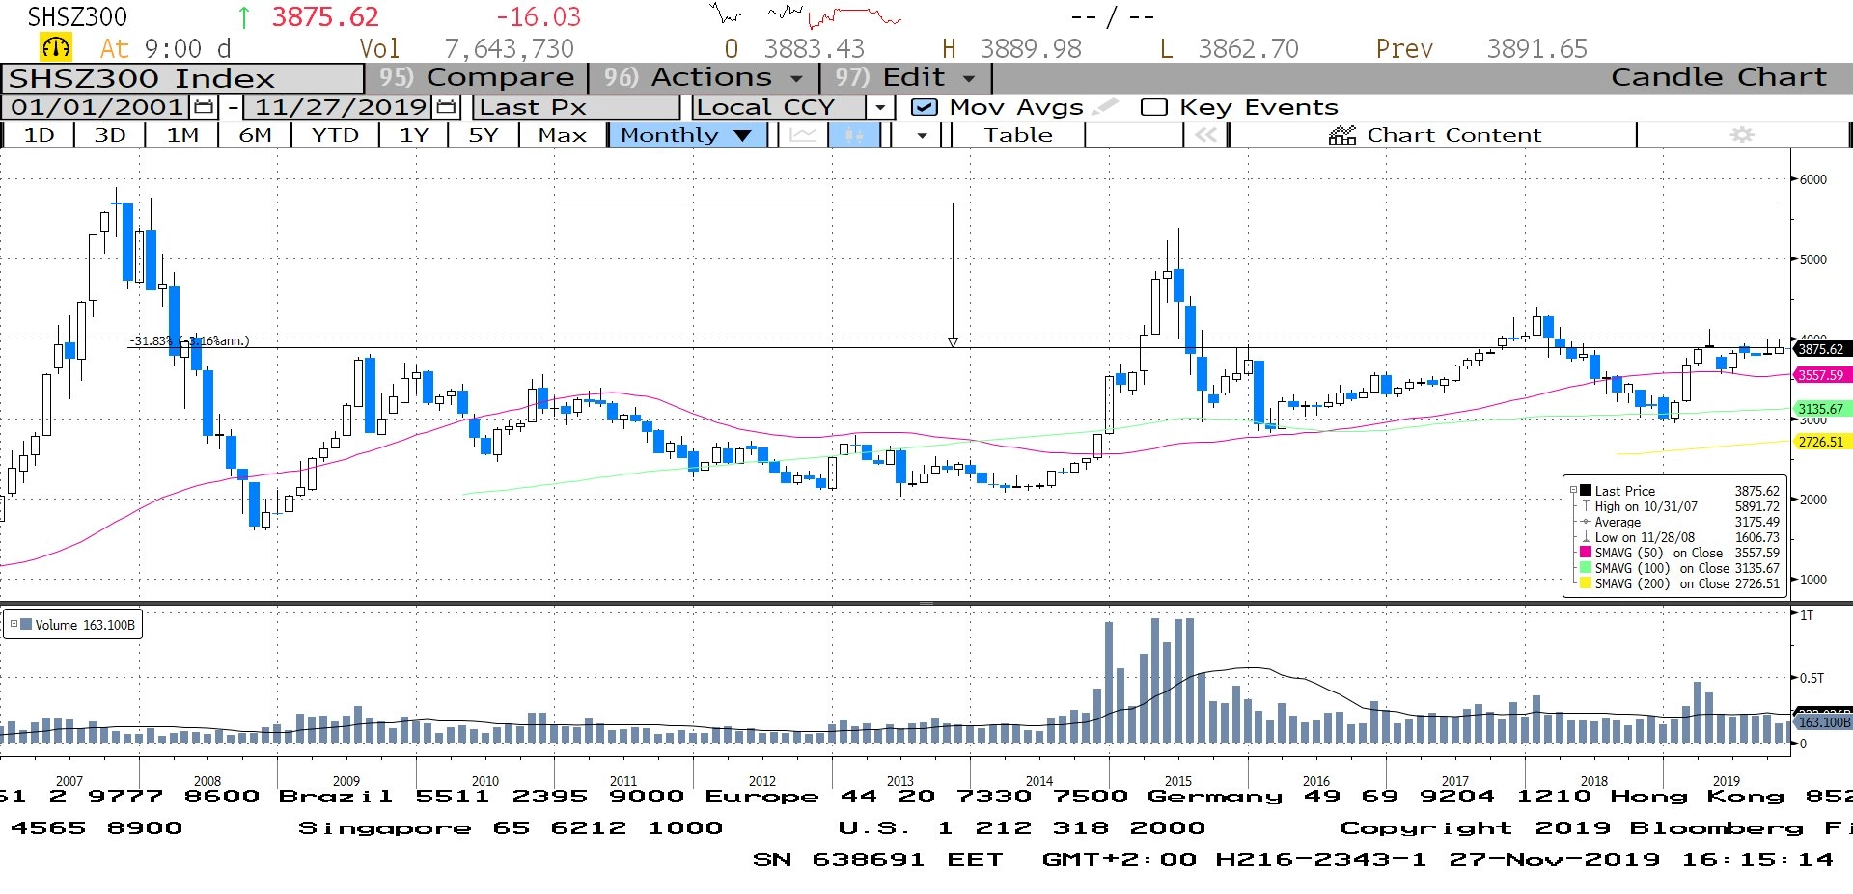Enable the Key Events checkbox
The width and height of the screenshot is (1853, 894).
pos(1153,107)
